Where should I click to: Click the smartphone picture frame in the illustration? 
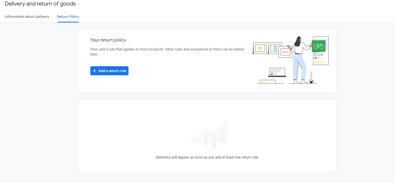point(275,48)
